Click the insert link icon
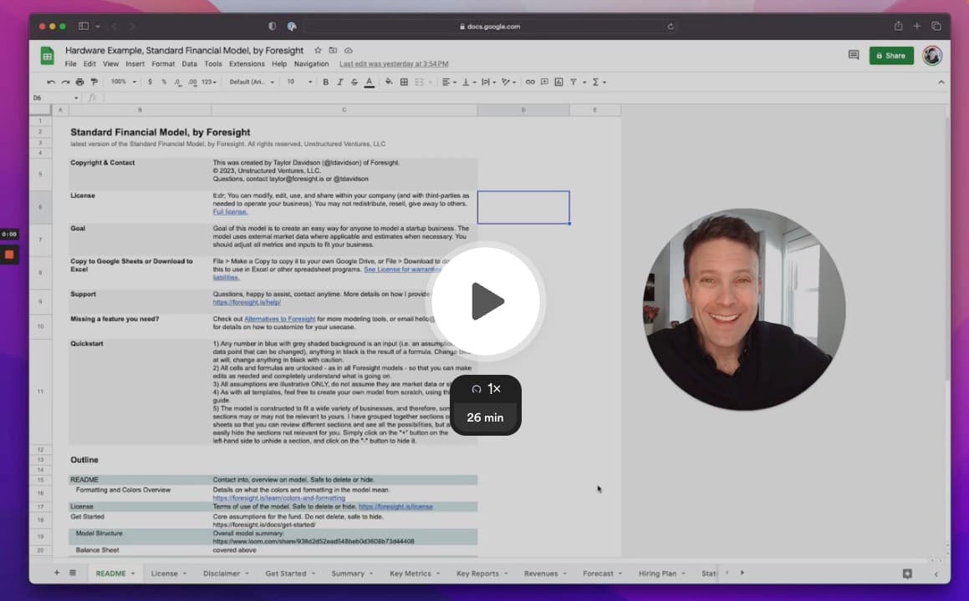Screen dimensions: 969x601 [x=530, y=82]
